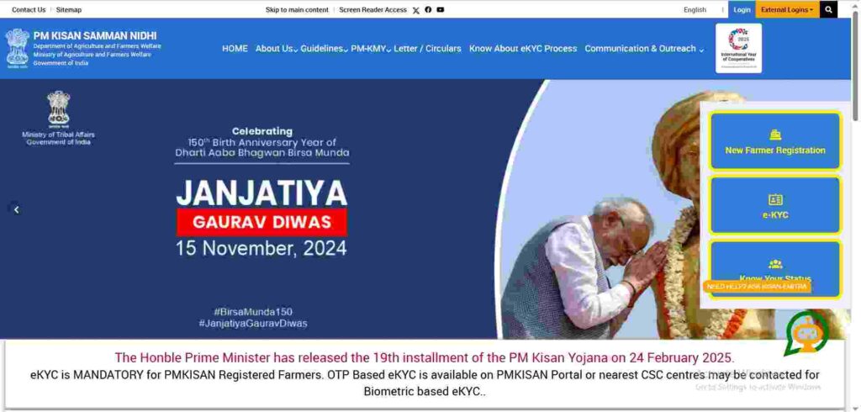
Task: Open the X (Twitter) social icon
Action: point(415,10)
